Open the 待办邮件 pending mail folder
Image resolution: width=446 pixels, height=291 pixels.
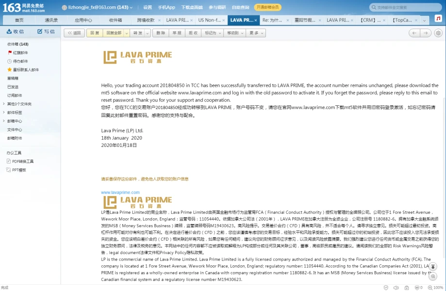coord(17,61)
